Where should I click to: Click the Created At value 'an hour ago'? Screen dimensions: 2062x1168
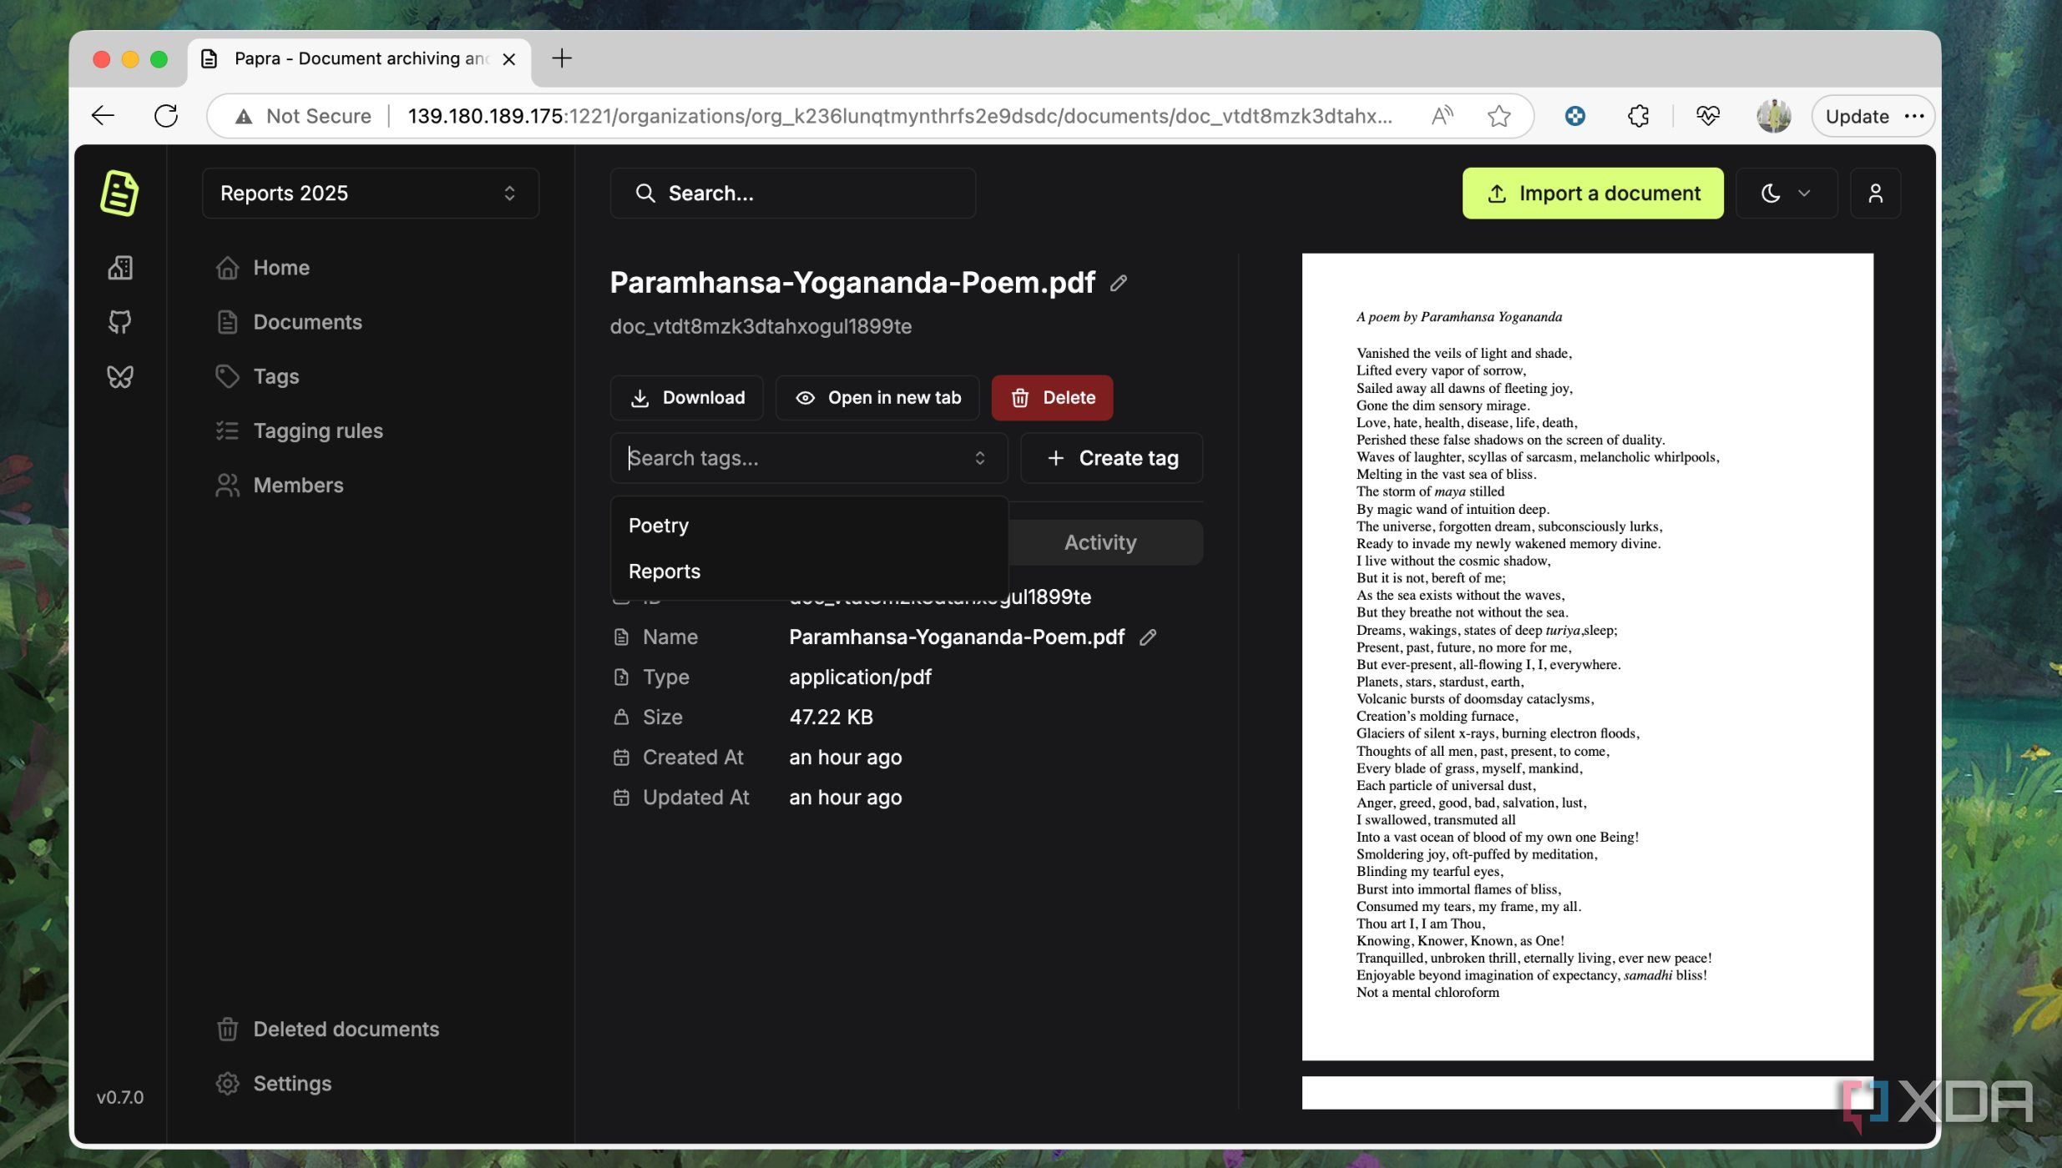coord(845,758)
